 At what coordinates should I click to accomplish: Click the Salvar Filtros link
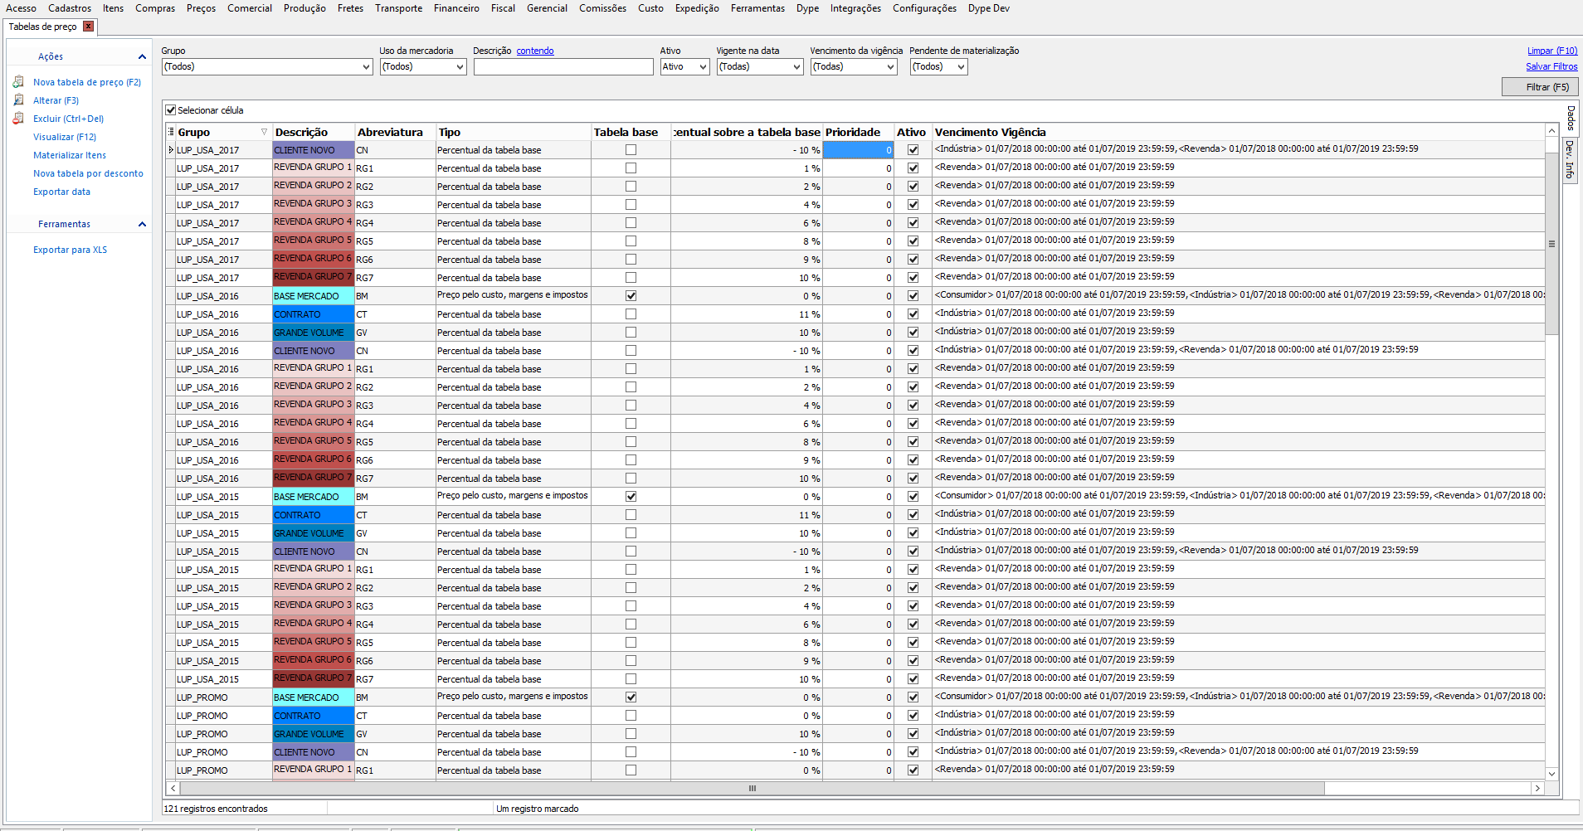(1551, 66)
